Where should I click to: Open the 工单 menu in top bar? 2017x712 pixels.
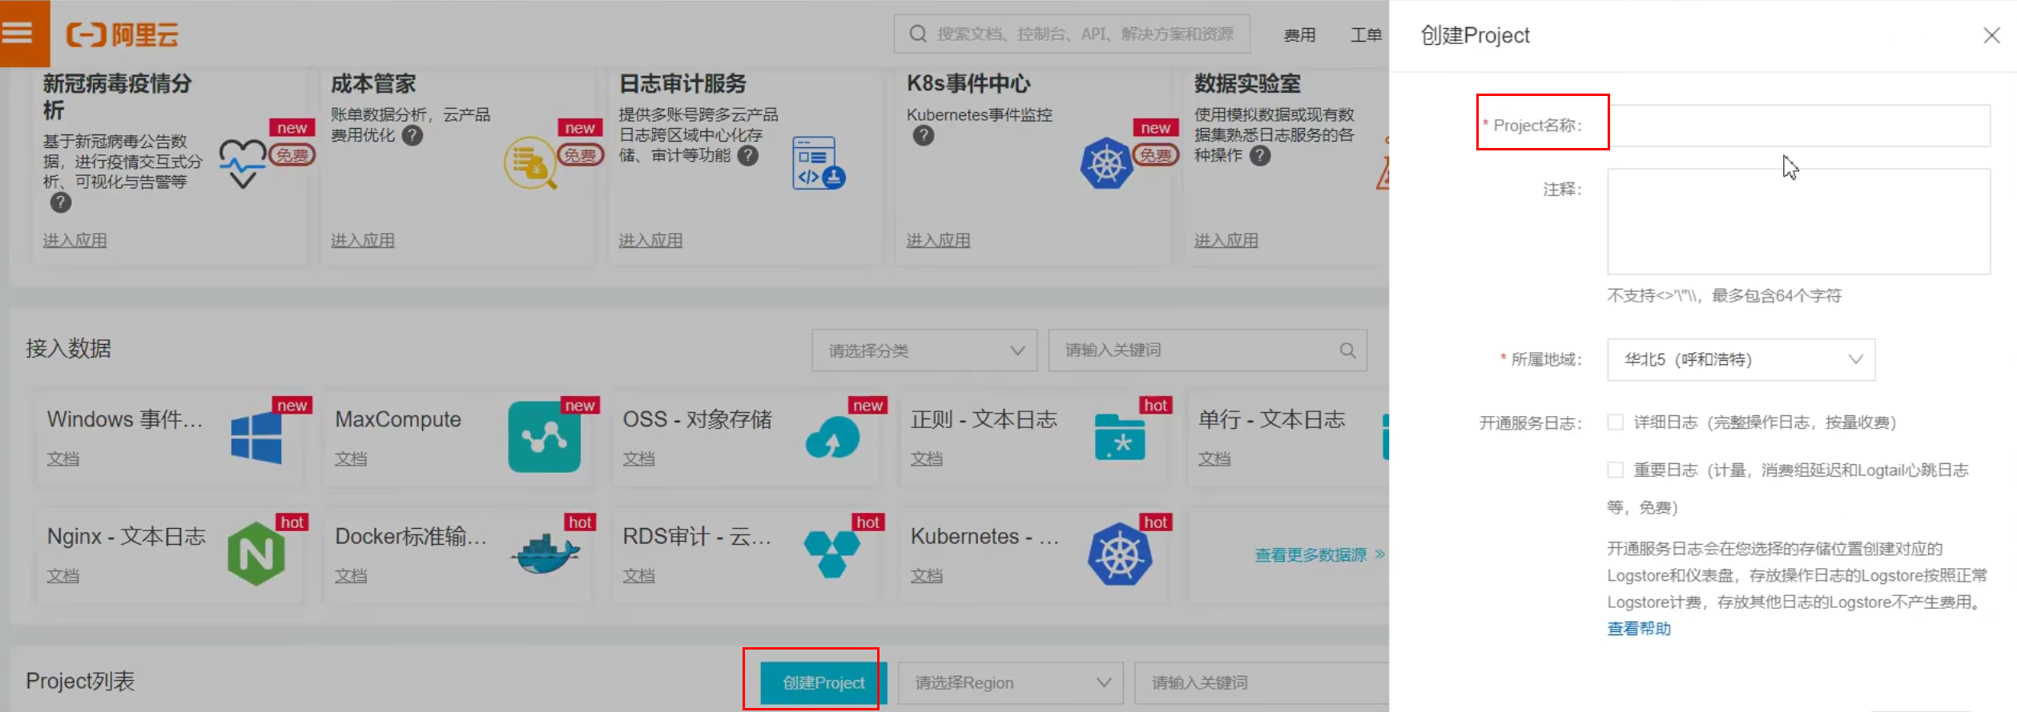pyautogui.click(x=1366, y=35)
